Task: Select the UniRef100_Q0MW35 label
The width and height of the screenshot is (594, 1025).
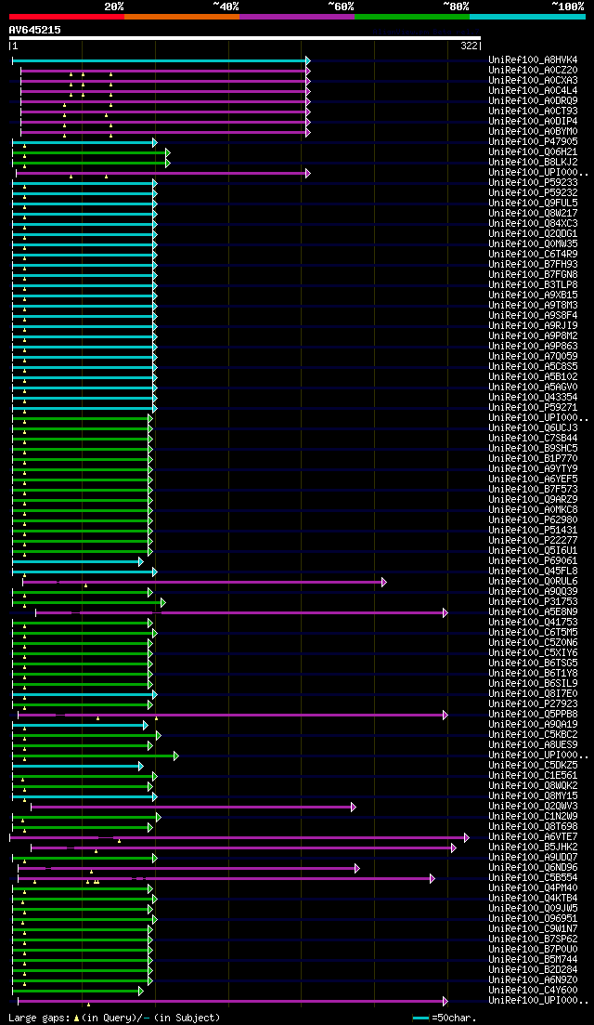Action: [x=533, y=244]
